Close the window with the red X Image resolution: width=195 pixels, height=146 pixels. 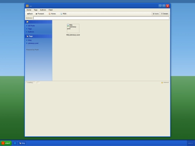(x=168, y=6)
